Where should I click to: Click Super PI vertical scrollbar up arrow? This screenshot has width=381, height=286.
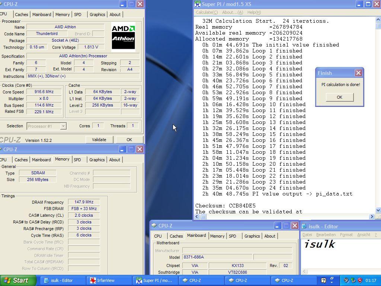[378, 19]
